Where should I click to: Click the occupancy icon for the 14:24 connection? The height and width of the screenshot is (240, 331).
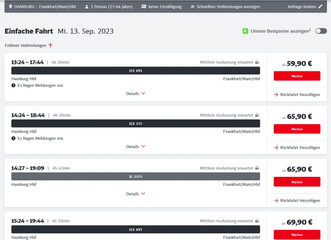pyautogui.click(x=257, y=115)
